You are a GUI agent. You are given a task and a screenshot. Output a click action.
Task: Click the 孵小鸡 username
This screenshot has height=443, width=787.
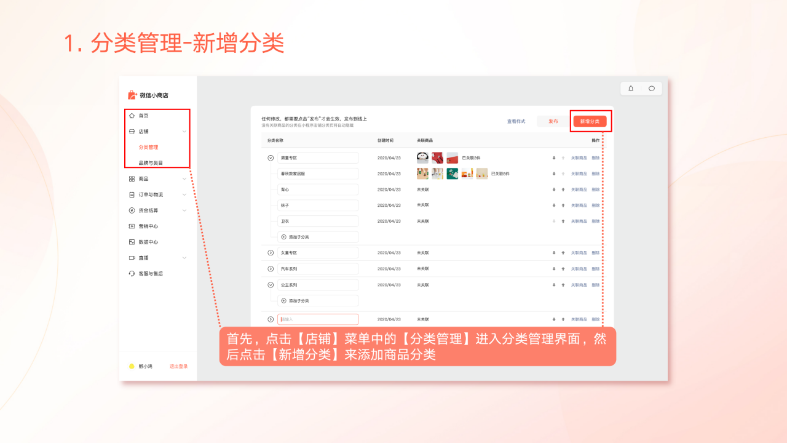145,366
